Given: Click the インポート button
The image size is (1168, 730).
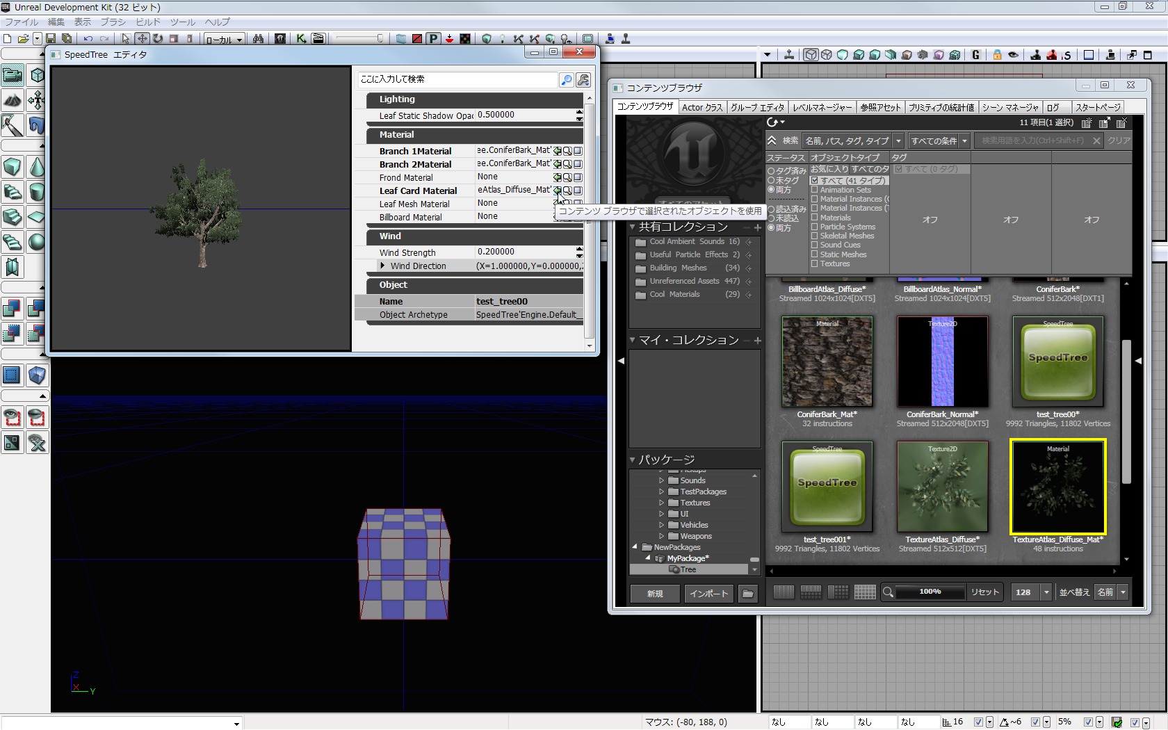Looking at the screenshot, I should (x=708, y=594).
